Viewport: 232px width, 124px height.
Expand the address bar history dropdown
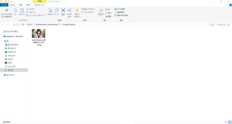point(210,25)
